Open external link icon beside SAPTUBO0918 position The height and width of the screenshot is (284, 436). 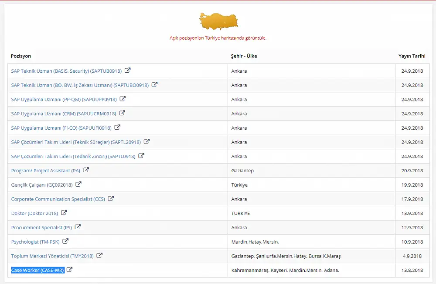(x=154, y=84)
